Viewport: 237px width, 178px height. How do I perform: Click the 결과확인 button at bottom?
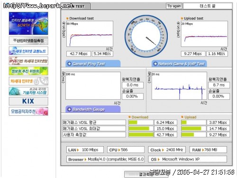point(139,174)
